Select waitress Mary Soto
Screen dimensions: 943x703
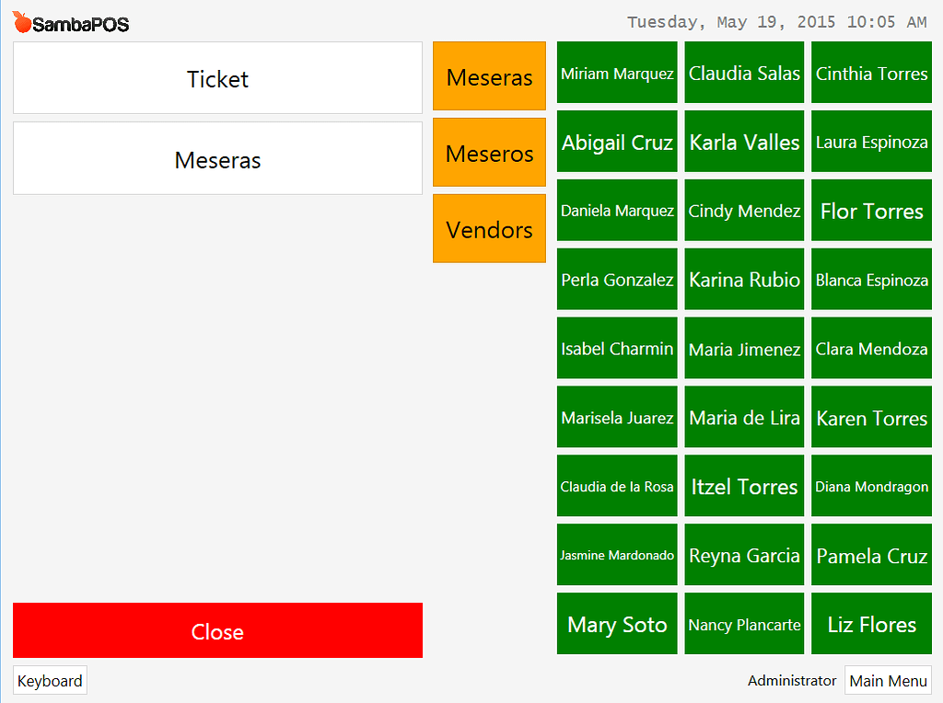coord(616,624)
